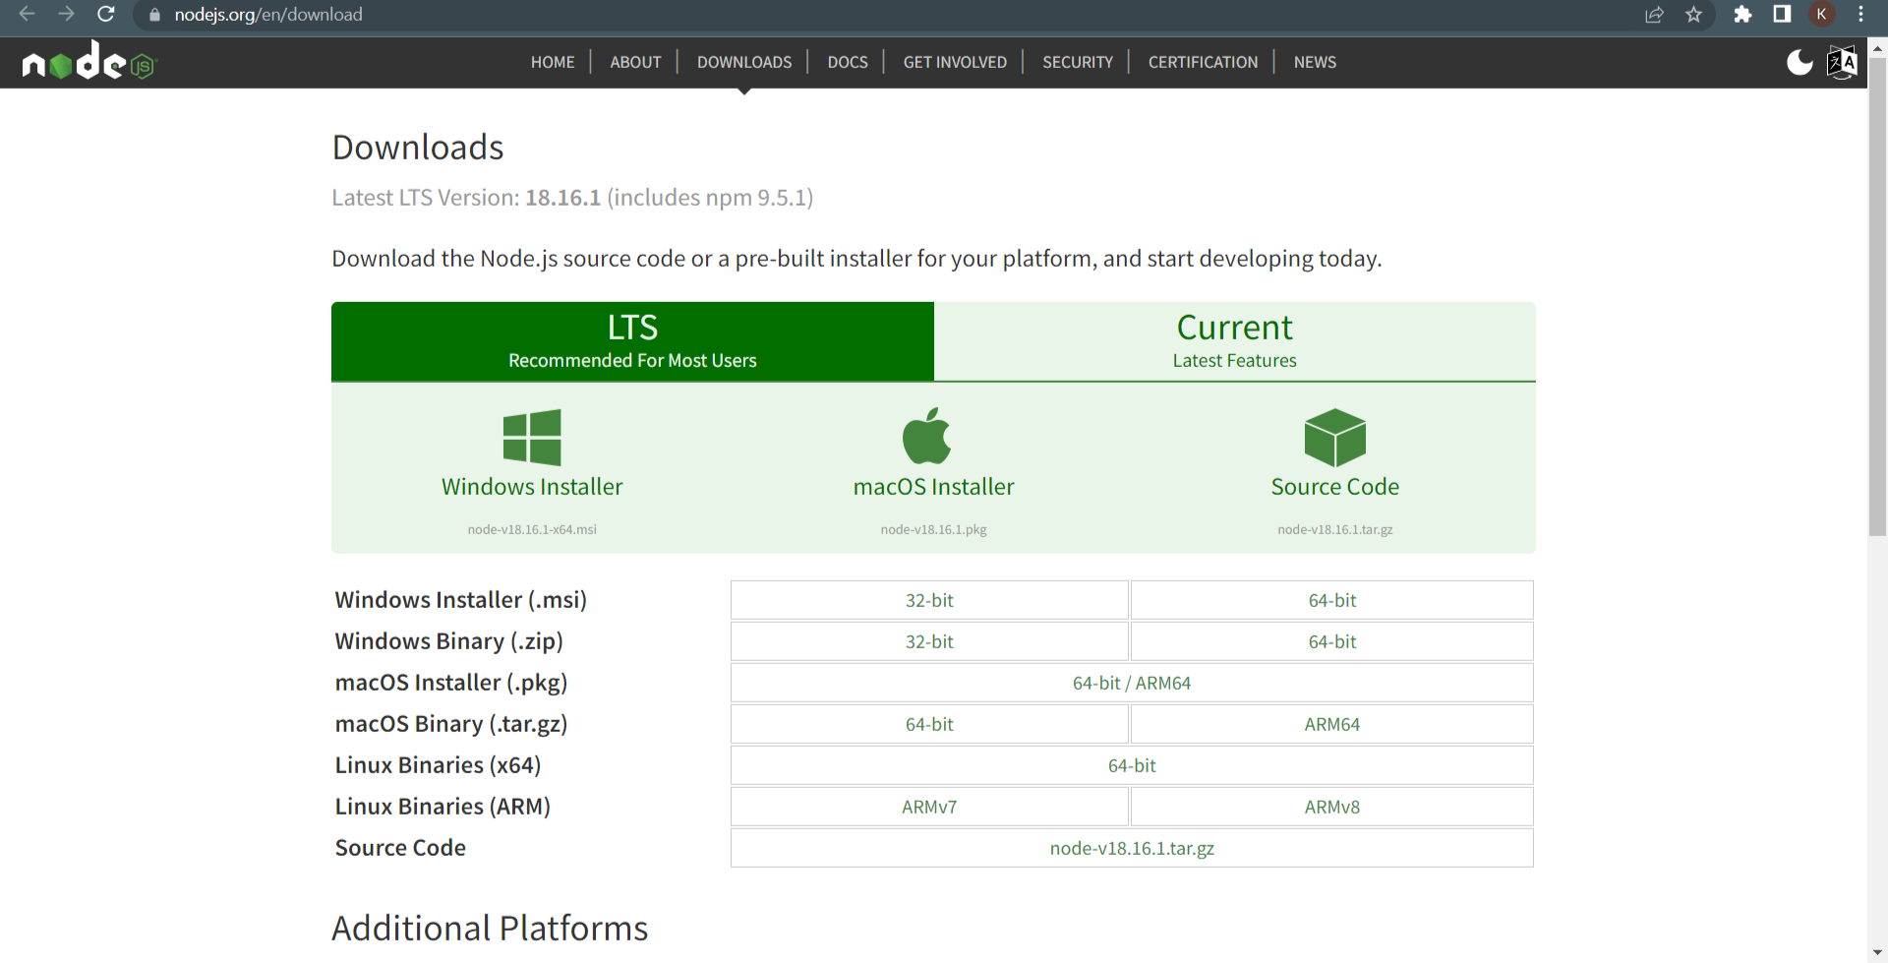
Task: Click node-v18.16.1.pkg filename
Action: (x=933, y=529)
